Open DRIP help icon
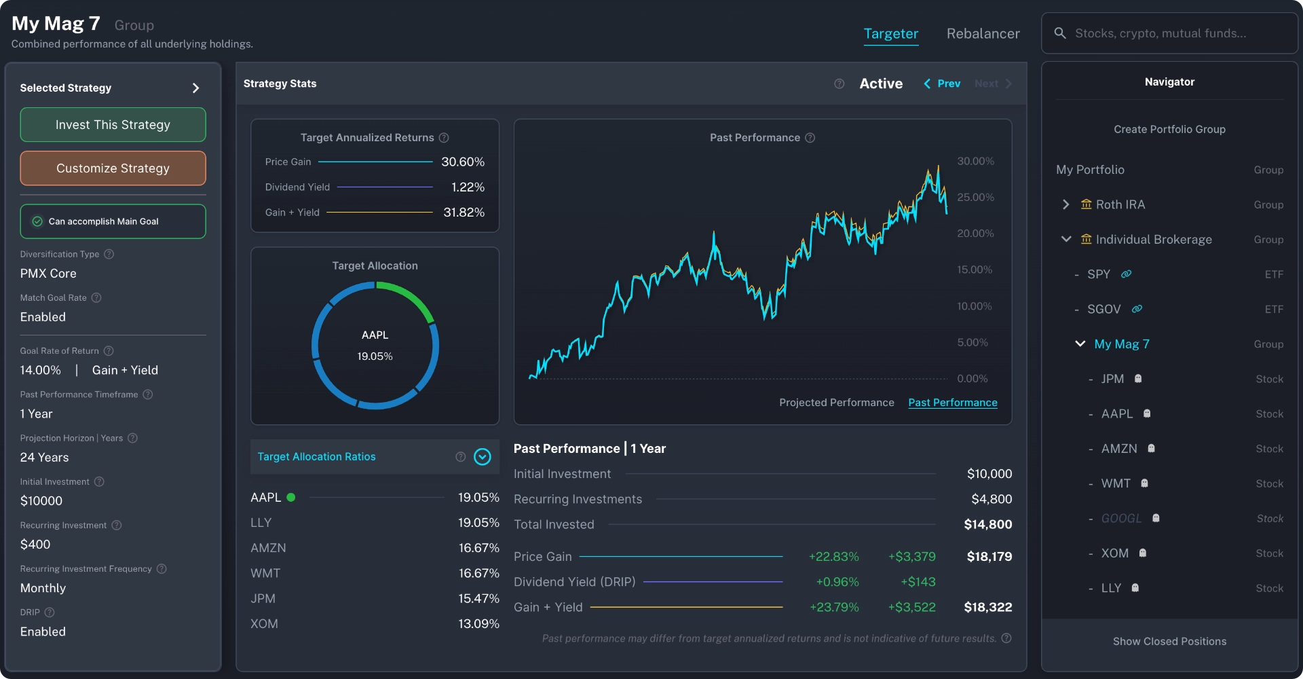1303x679 pixels. (x=50, y=612)
